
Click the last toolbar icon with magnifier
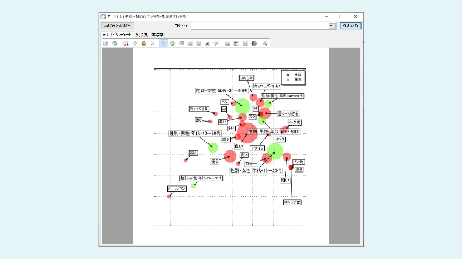click(265, 43)
